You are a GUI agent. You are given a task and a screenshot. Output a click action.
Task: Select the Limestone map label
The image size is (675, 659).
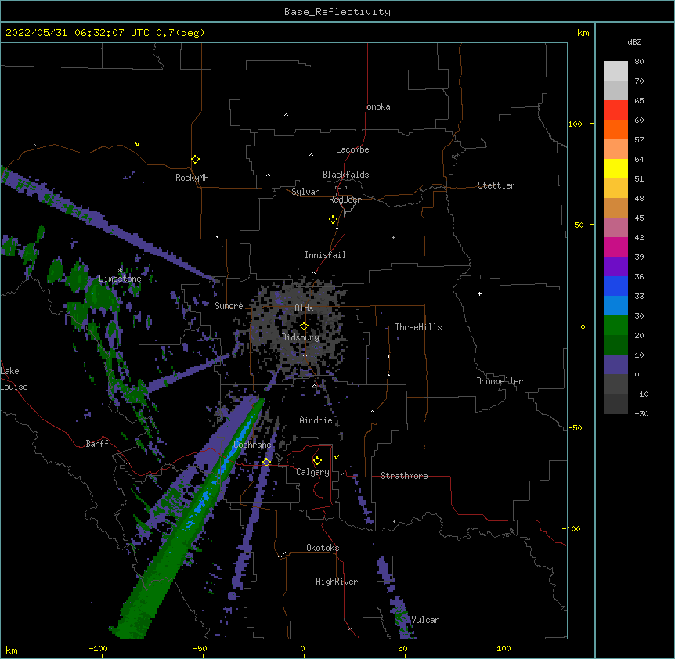click(120, 279)
